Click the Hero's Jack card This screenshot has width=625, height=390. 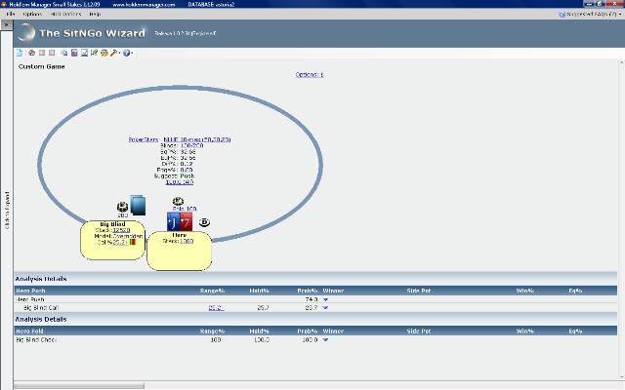(174, 221)
